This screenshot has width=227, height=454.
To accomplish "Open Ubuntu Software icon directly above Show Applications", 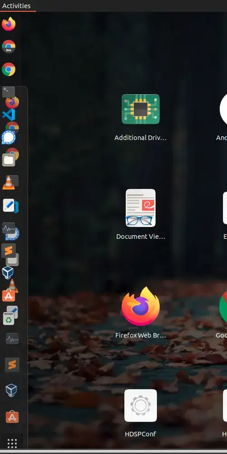I will coord(12,417).
